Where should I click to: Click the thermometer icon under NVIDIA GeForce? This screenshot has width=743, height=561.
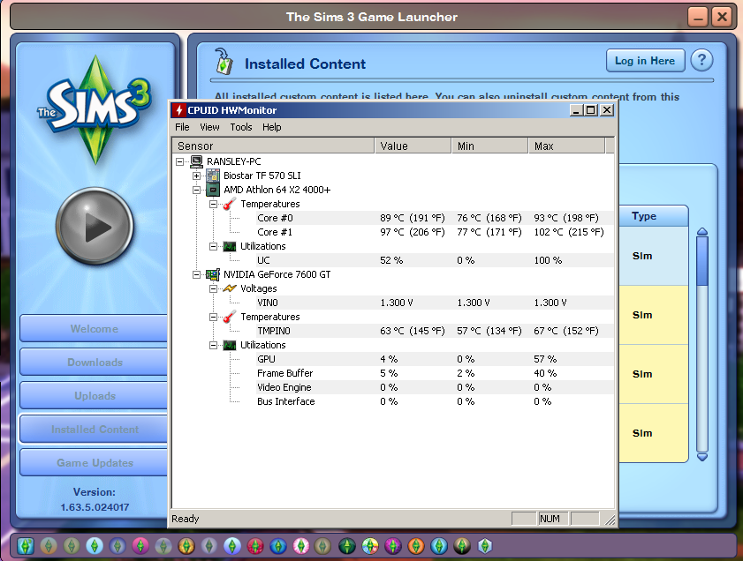[x=230, y=317]
